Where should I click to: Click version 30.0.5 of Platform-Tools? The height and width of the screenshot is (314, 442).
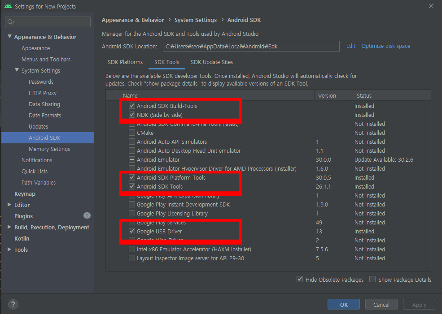click(x=324, y=177)
